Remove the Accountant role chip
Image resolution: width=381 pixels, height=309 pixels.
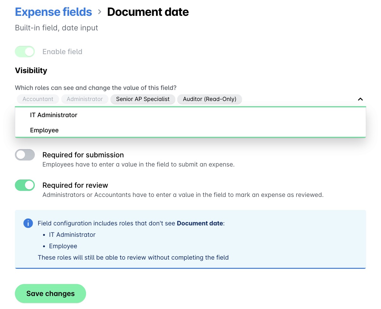(x=38, y=99)
